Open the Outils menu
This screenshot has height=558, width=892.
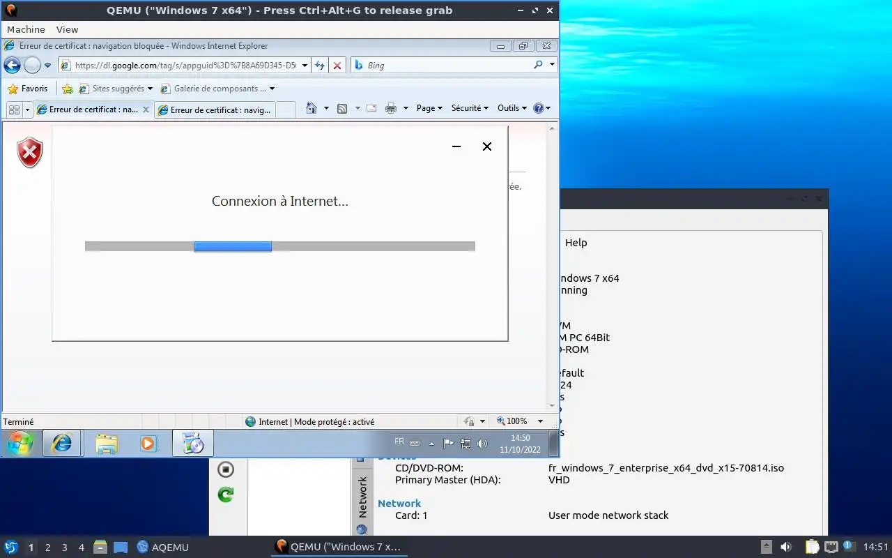(512, 108)
